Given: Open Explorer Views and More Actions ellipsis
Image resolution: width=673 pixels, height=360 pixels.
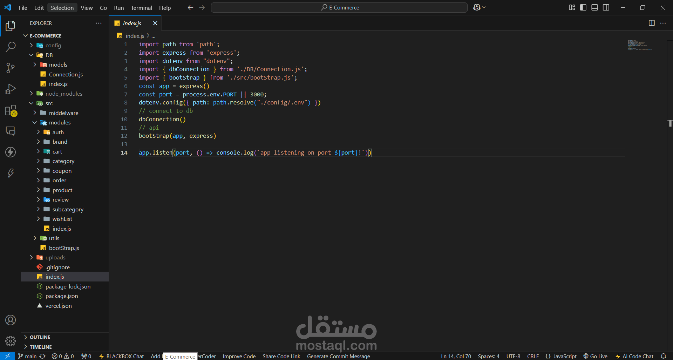Looking at the screenshot, I should [x=98, y=23].
